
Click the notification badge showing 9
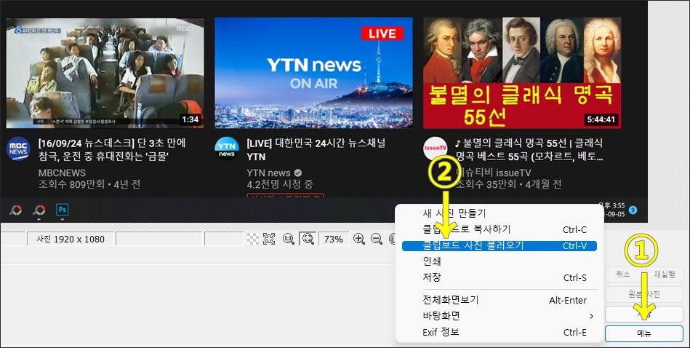click(x=633, y=210)
